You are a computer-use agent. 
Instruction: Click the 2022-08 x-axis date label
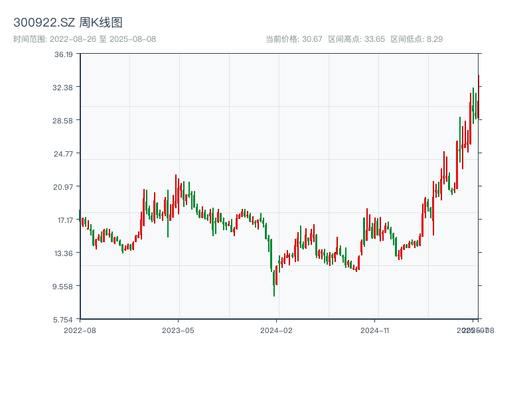(80, 330)
